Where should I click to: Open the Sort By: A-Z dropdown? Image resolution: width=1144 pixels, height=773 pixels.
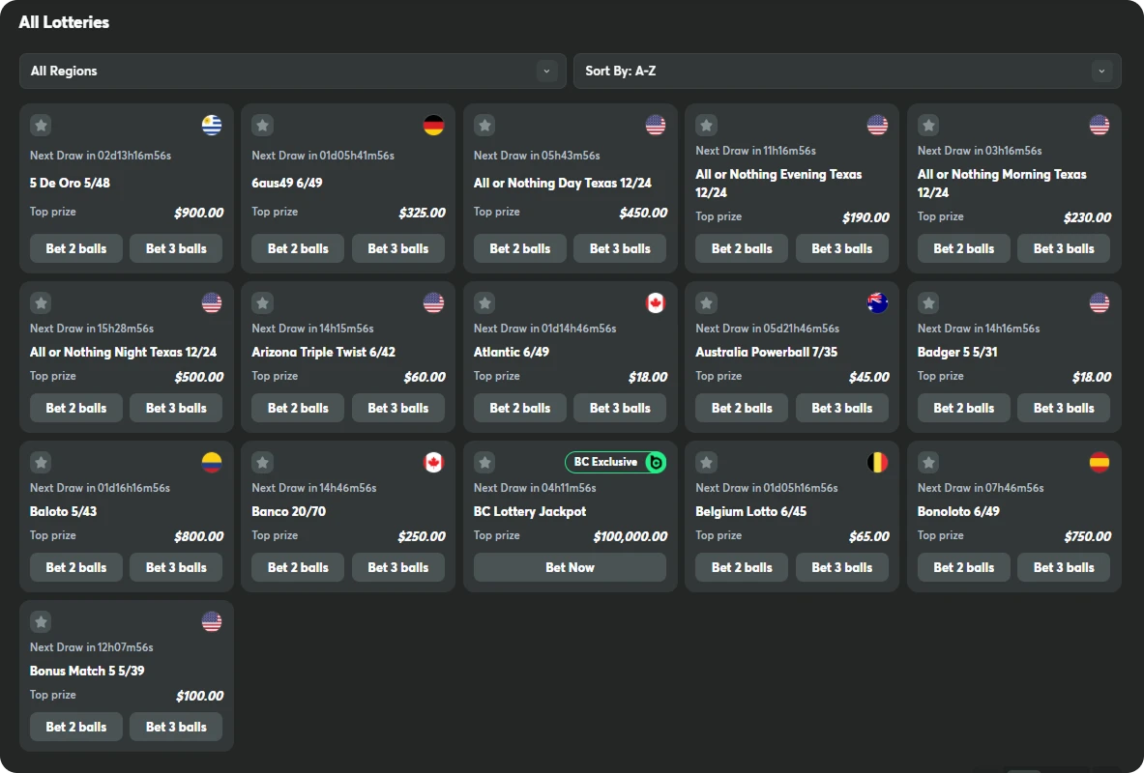[x=846, y=72]
